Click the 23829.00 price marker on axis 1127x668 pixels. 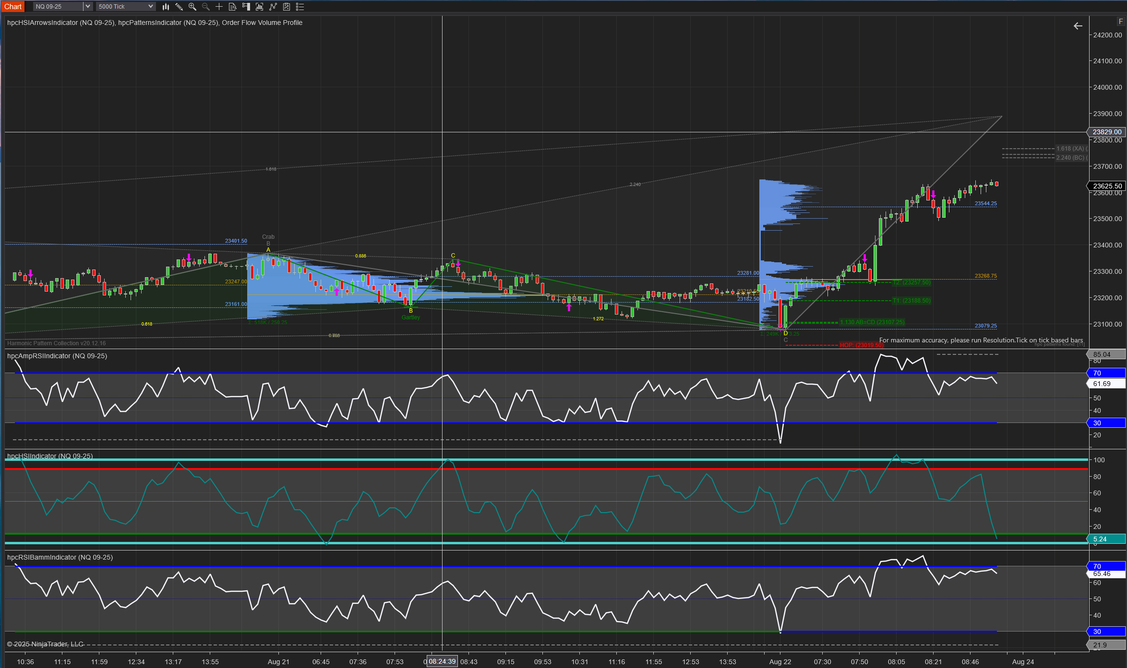click(x=1107, y=132)
